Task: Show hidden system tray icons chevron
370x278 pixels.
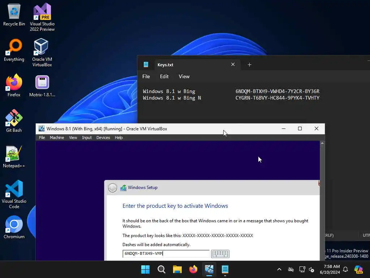Action: 279,269
